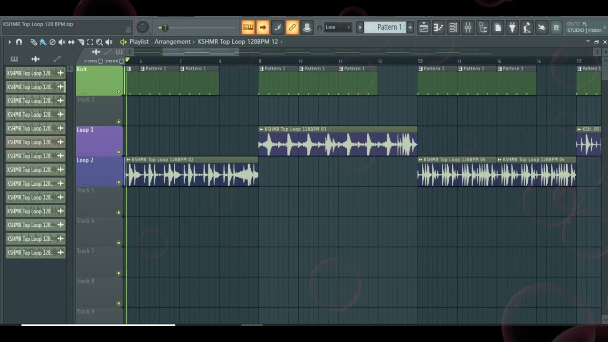Viewport: 608px width, 342px height.
Task: Select the Playback speaker tool
Action: click(109, 42)
